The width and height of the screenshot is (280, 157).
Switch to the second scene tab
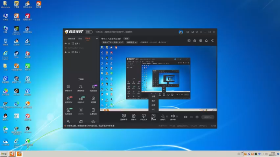tap(80, 39)
